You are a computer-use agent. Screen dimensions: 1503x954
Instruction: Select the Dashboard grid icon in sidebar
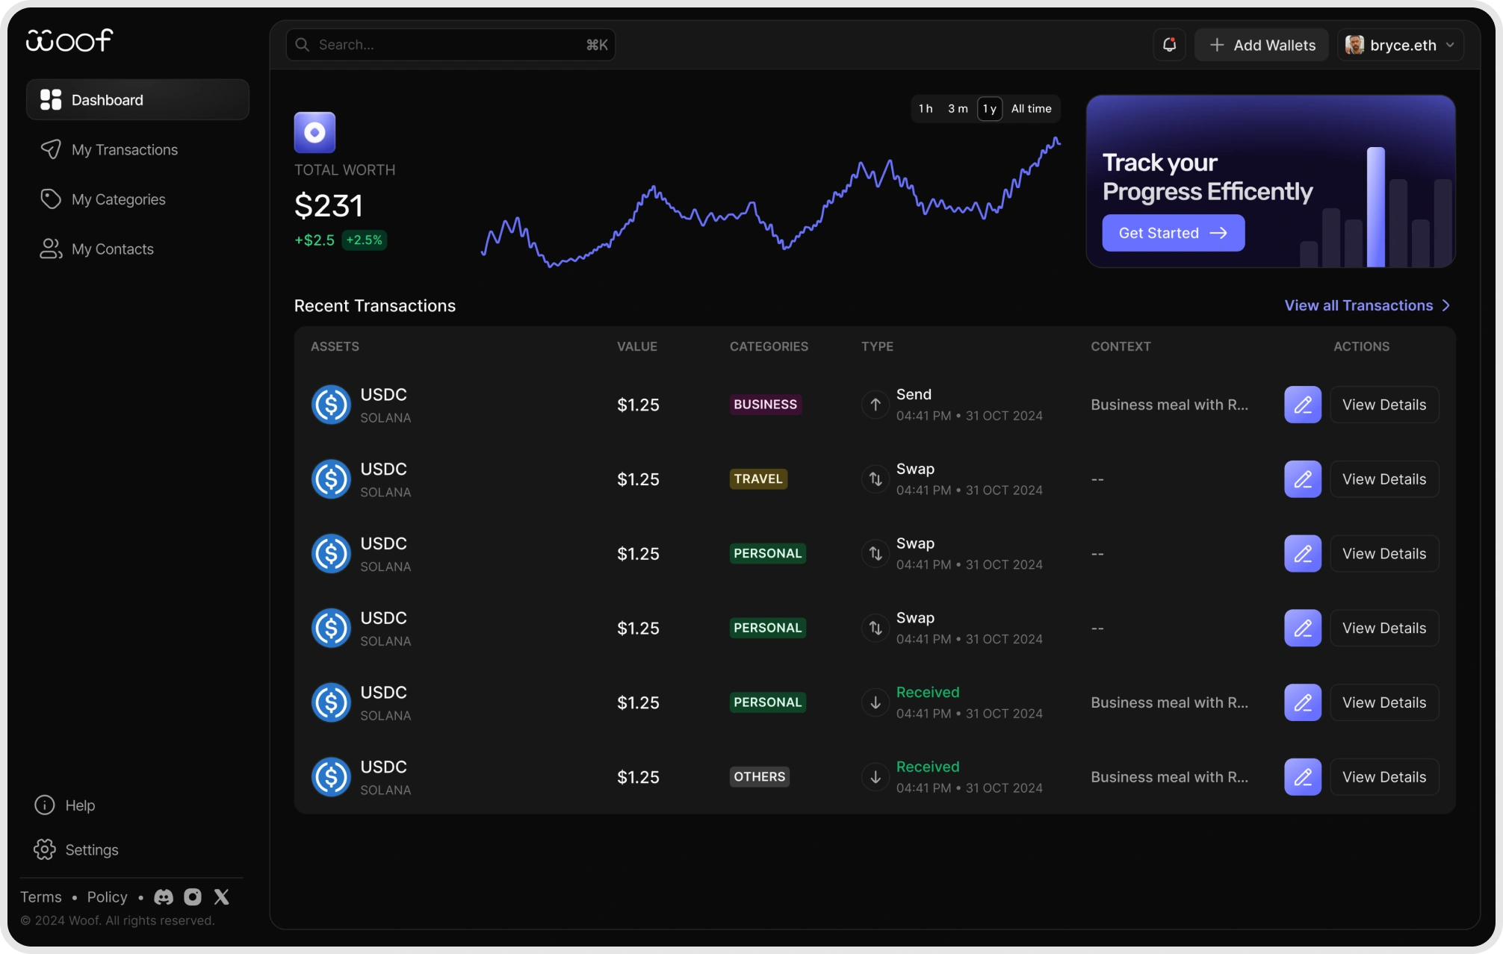[50, 99]
